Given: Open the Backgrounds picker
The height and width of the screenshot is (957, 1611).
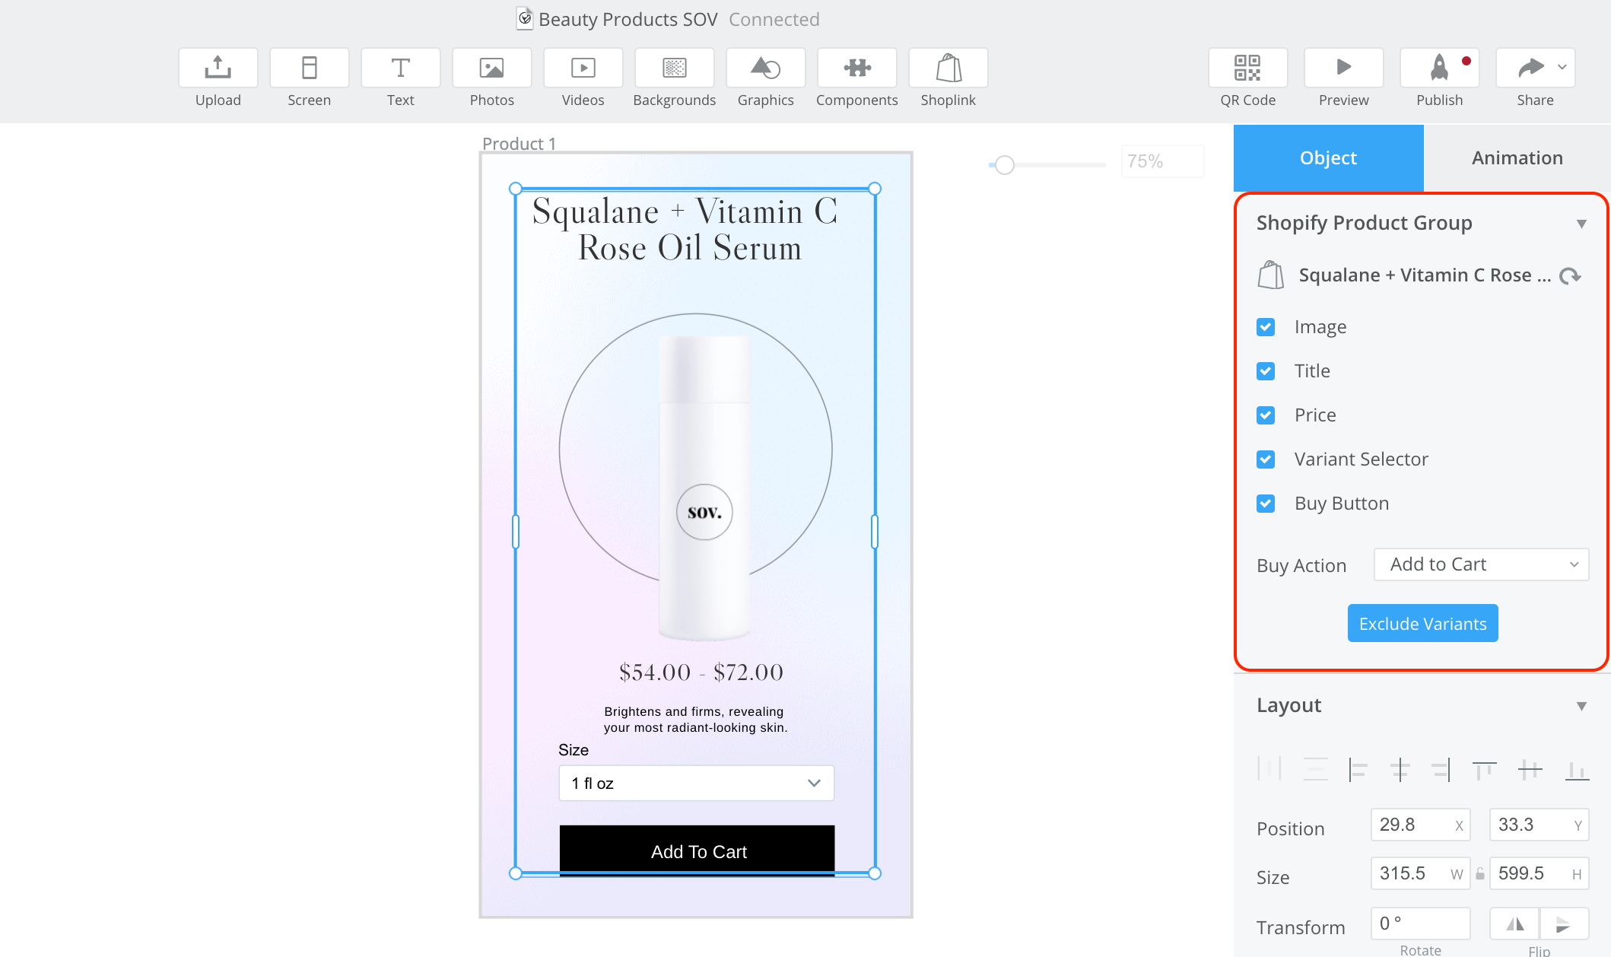Looking at the screenshot, I should pos(674,68).
